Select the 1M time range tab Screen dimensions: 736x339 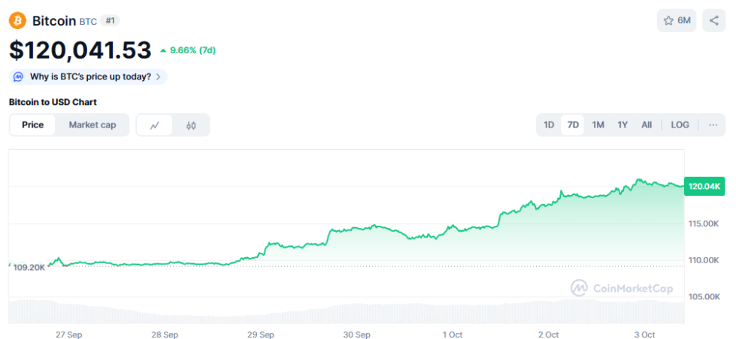point(598,124)
